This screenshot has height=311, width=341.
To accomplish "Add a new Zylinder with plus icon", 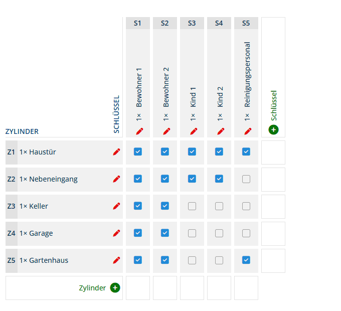I will coord(115,288).
